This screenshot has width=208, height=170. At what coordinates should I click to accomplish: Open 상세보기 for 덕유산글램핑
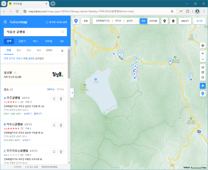[26, 140]
